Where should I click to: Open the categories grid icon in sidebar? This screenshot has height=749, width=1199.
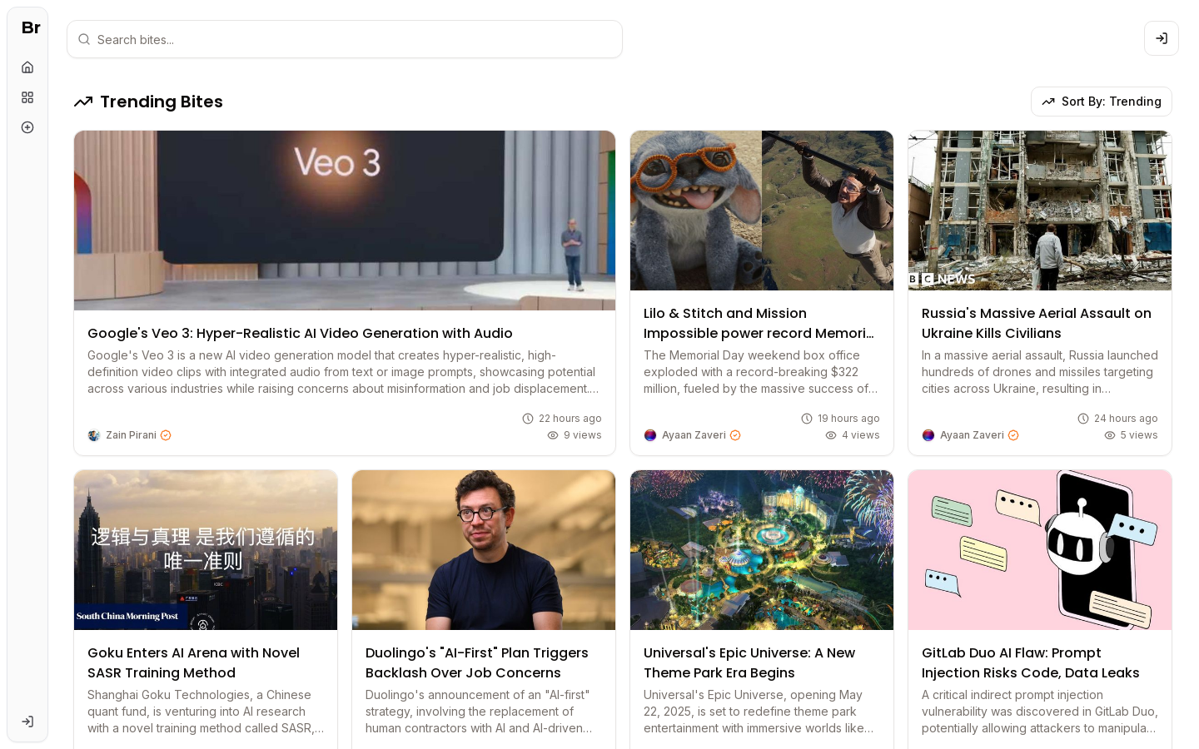(27, 97)
